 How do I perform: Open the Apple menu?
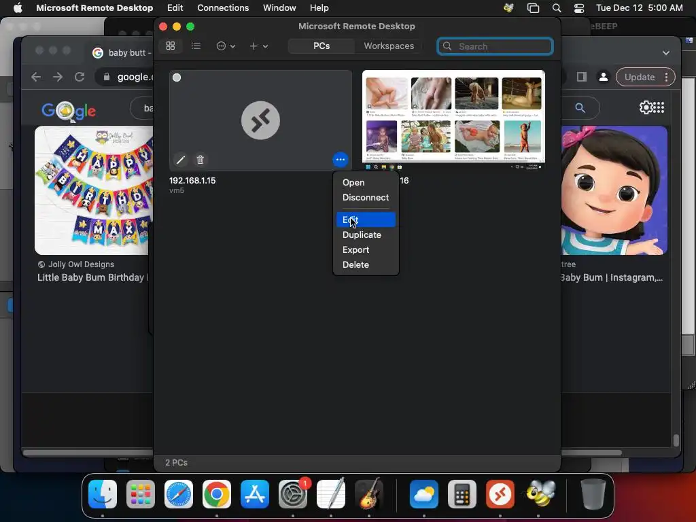tap(18, 8)
